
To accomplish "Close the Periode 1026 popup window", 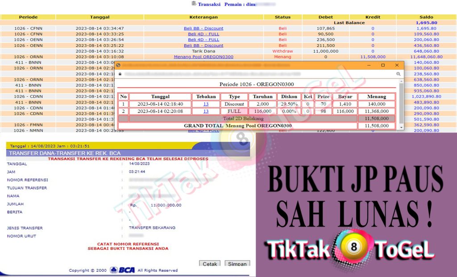I will [397, 65].
